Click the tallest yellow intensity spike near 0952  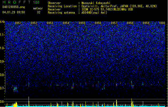click(x=29, y=101)
